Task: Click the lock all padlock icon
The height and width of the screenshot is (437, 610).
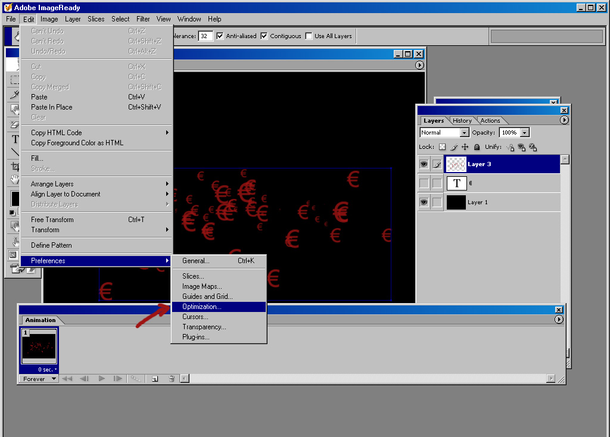Action: pyautogui.click(x=476, y=147)
